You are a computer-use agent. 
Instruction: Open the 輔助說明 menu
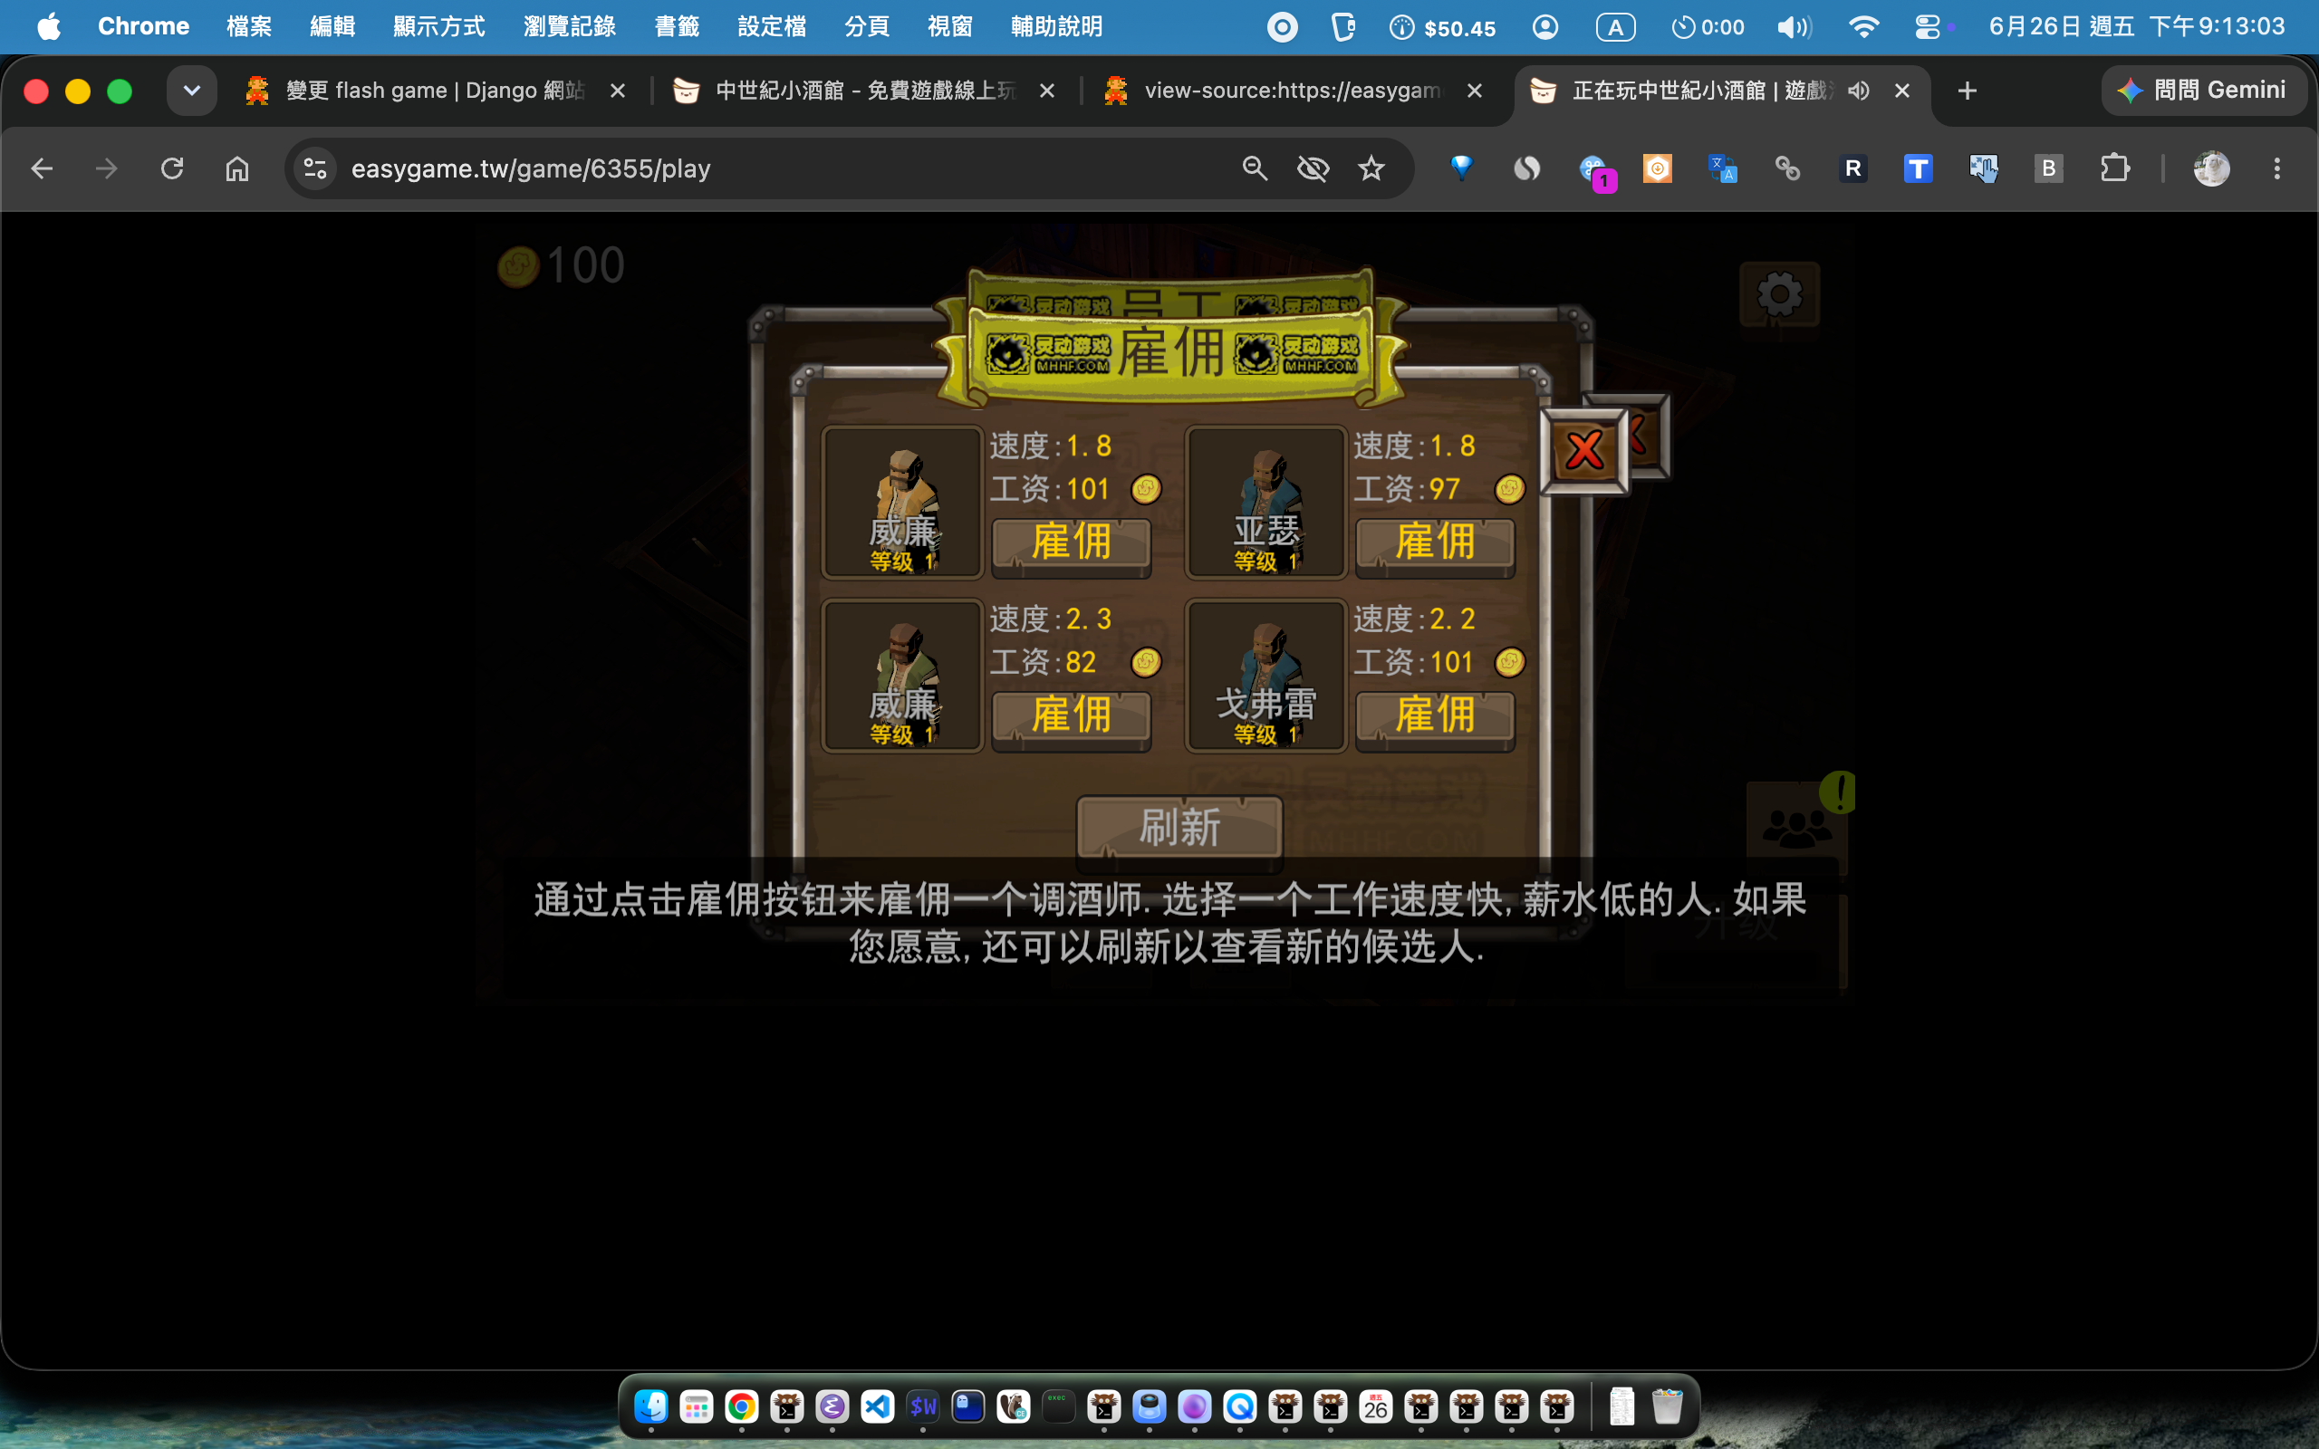pyautogui.click(x=1056, y=27)
